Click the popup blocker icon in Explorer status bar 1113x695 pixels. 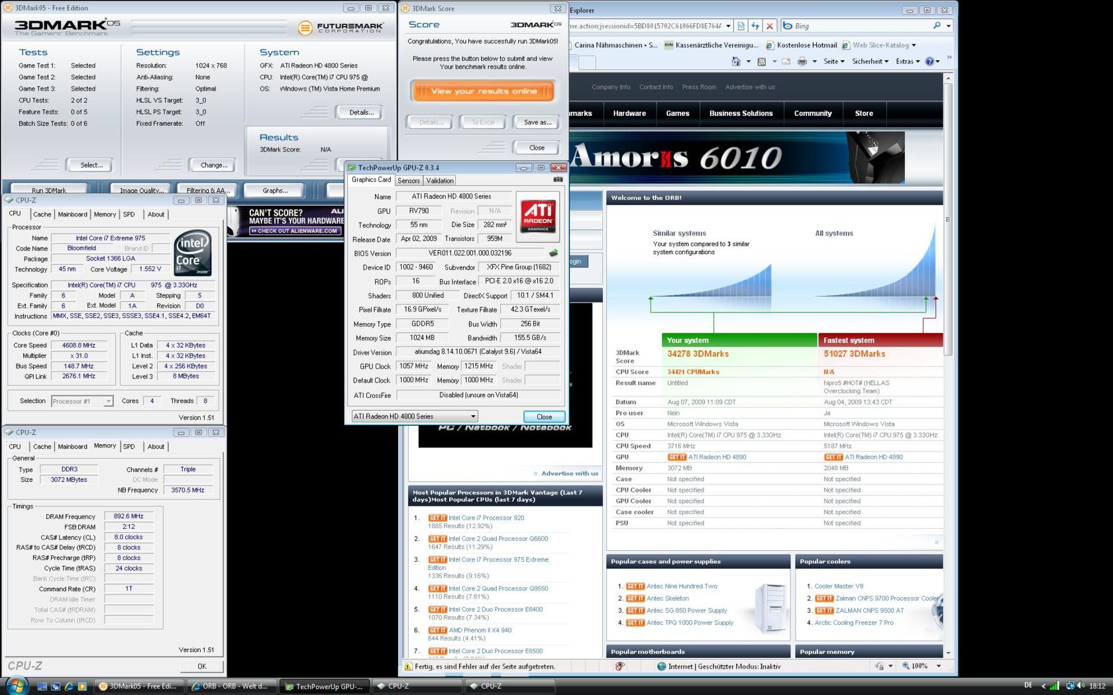(x=619, y=667)
